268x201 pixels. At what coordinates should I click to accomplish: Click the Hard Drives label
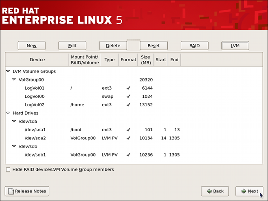[x=26, y=113]
